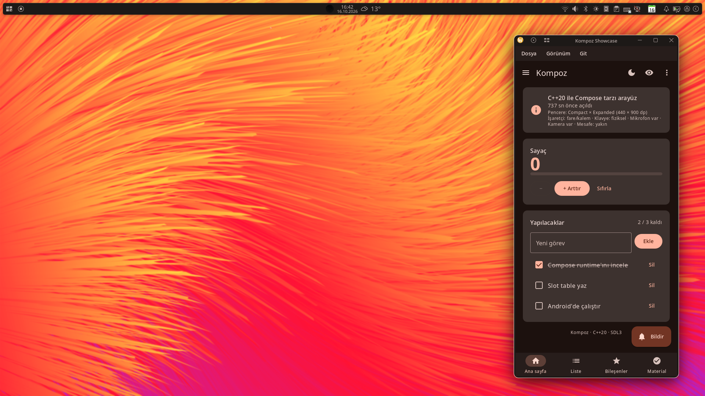Click the eye visibility icon in Kompoz header
This screenshot has width=705, height=396.
coord(649,73)
